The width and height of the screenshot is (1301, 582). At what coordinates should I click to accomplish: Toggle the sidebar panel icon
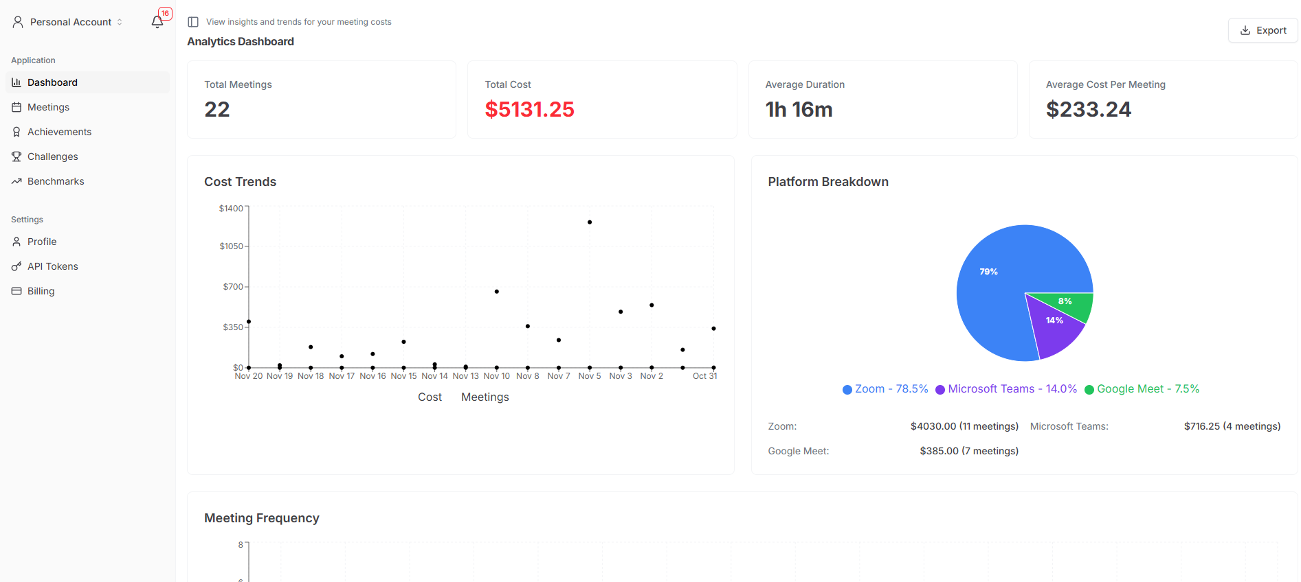[193, 22]
